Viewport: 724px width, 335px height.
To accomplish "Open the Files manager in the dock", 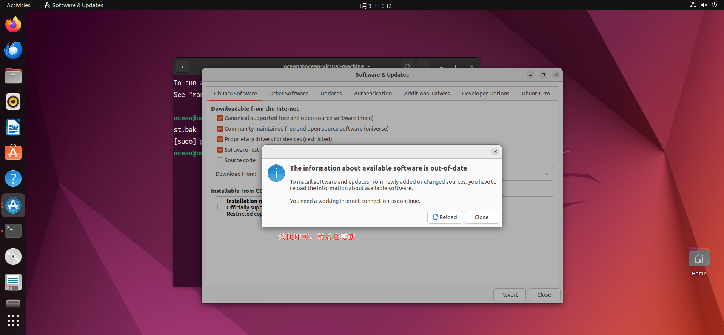I will click(13, 76).
